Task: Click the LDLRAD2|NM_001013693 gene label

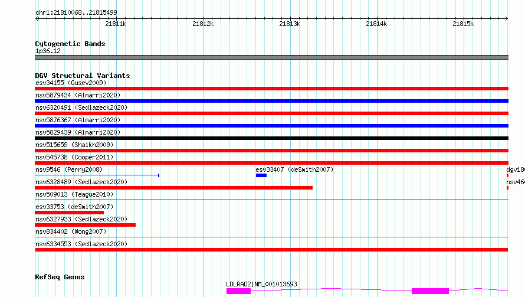Action: click(x=261, y=284)
